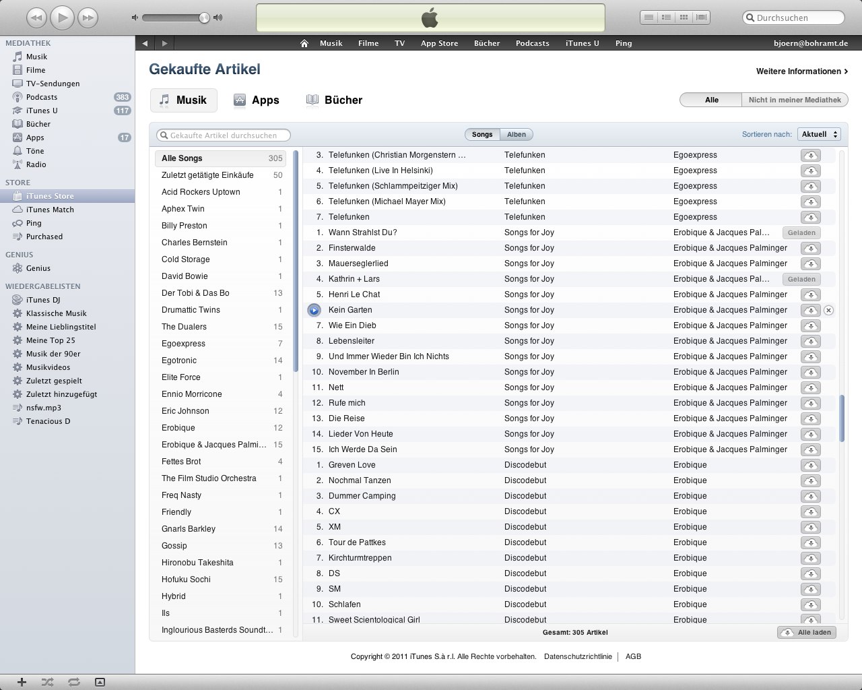The image size is (862, 690).
Task: Switch to Cover Flow view icon
Action: (x=702, y=18)
